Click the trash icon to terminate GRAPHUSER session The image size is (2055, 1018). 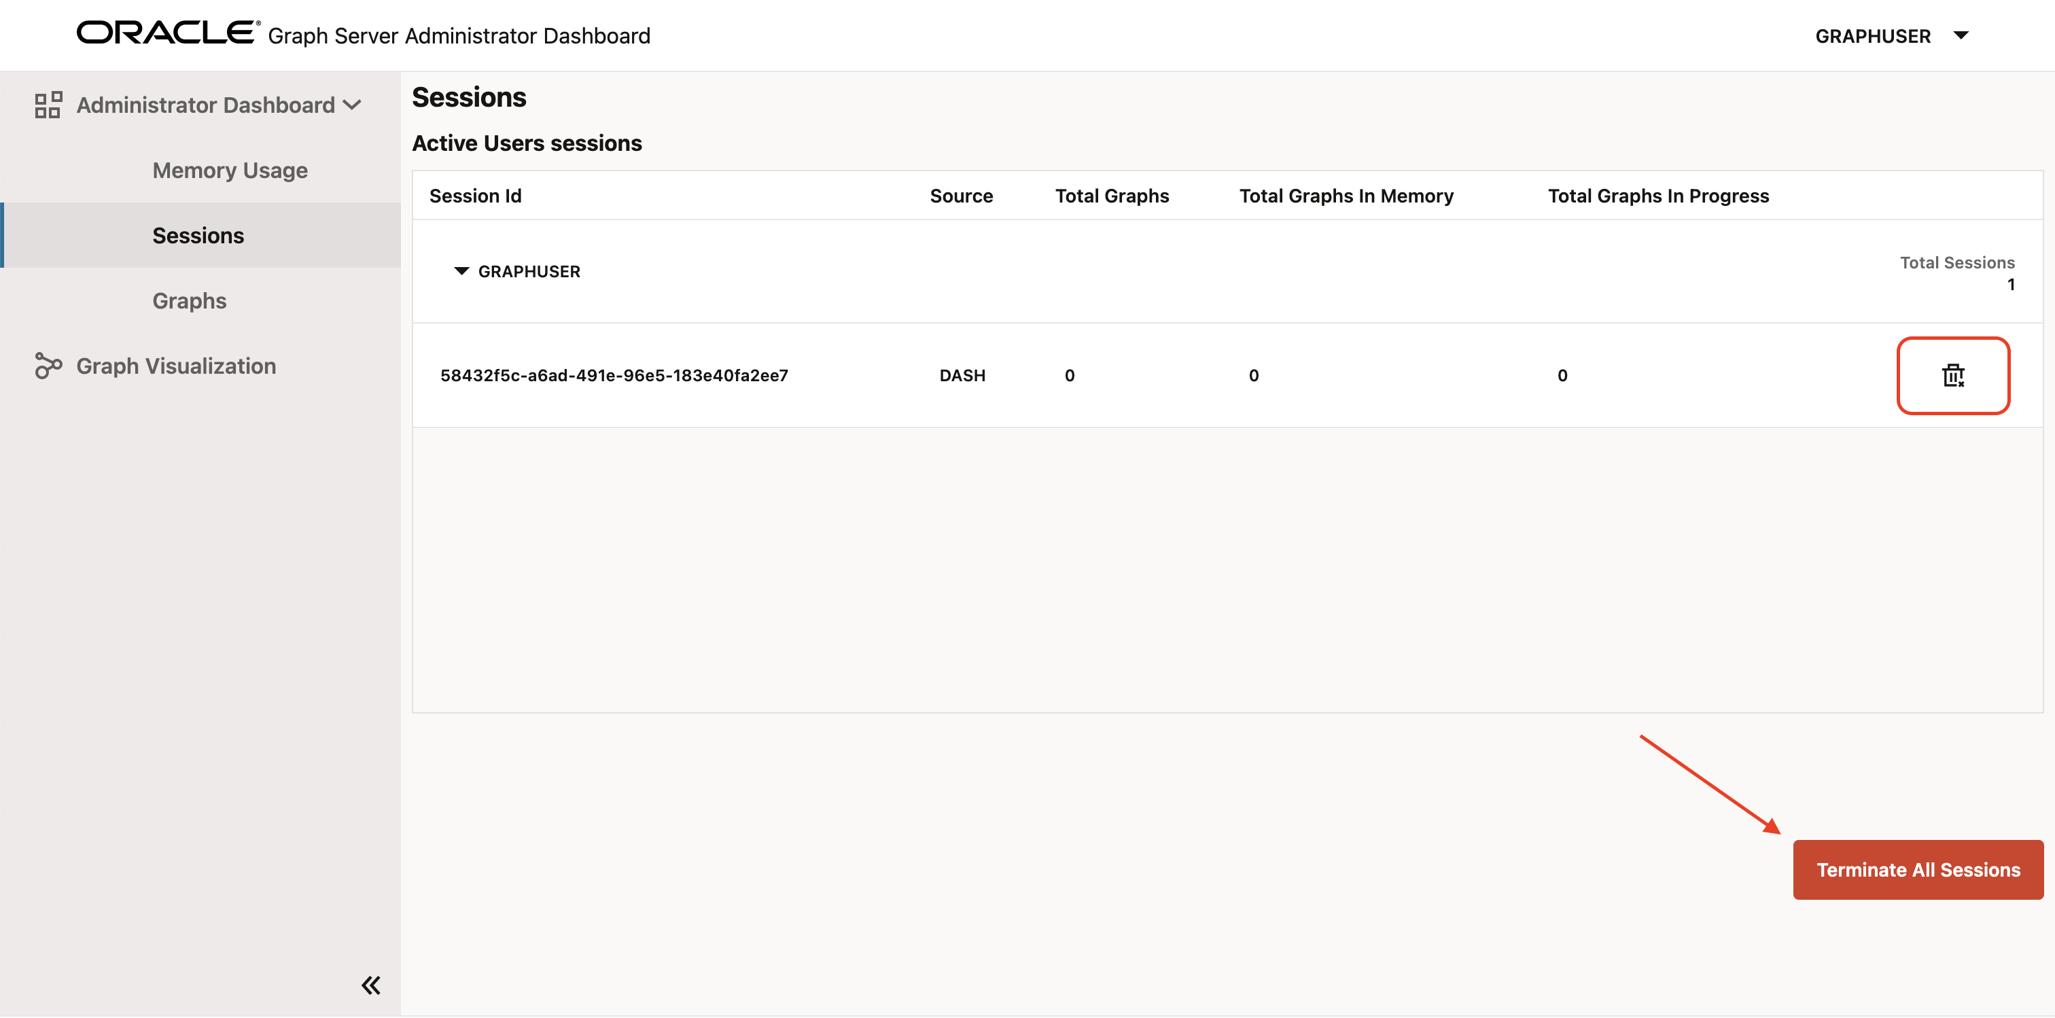[1952, 375]
